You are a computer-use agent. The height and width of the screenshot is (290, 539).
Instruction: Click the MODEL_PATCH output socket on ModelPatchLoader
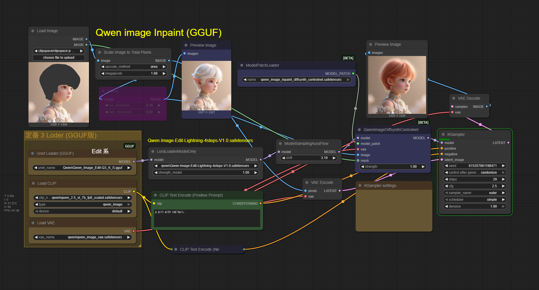pos(353,74)
